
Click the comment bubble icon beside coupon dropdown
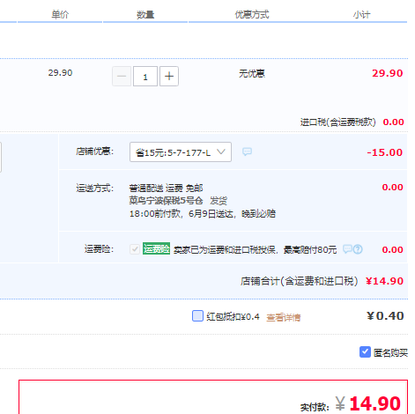point(247,152)
